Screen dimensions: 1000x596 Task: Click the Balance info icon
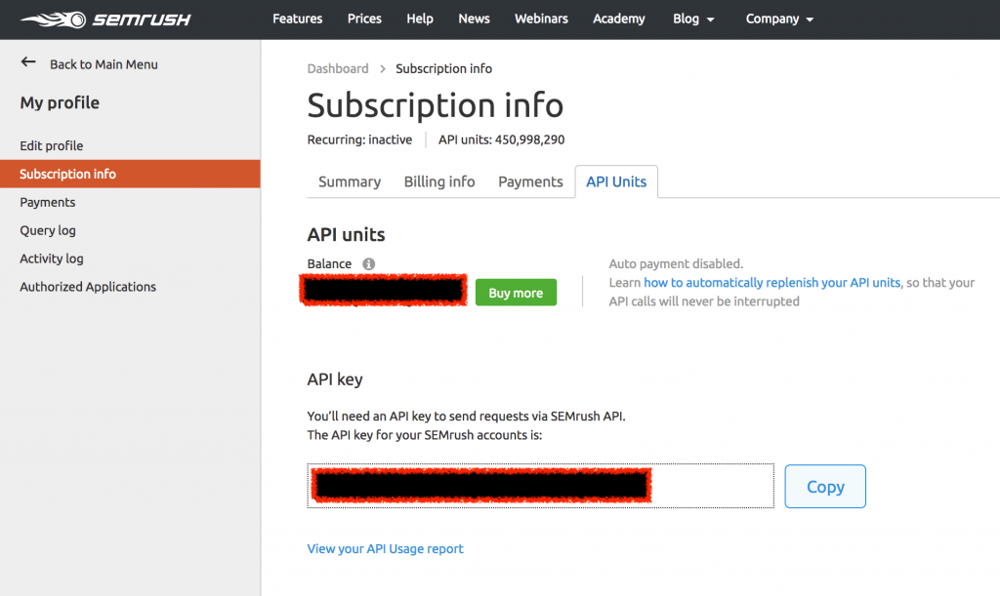click(x=368, y=263)
